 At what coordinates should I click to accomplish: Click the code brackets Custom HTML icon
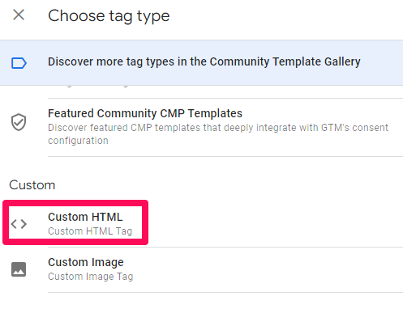(19, 224)
